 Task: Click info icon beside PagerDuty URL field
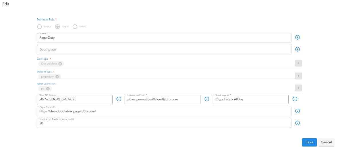[297, 111]
